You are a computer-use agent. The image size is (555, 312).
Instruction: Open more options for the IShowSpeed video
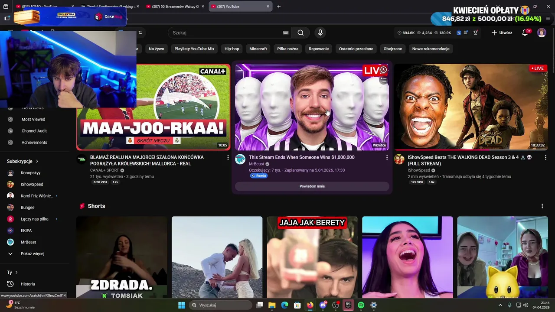coord(545,158)
